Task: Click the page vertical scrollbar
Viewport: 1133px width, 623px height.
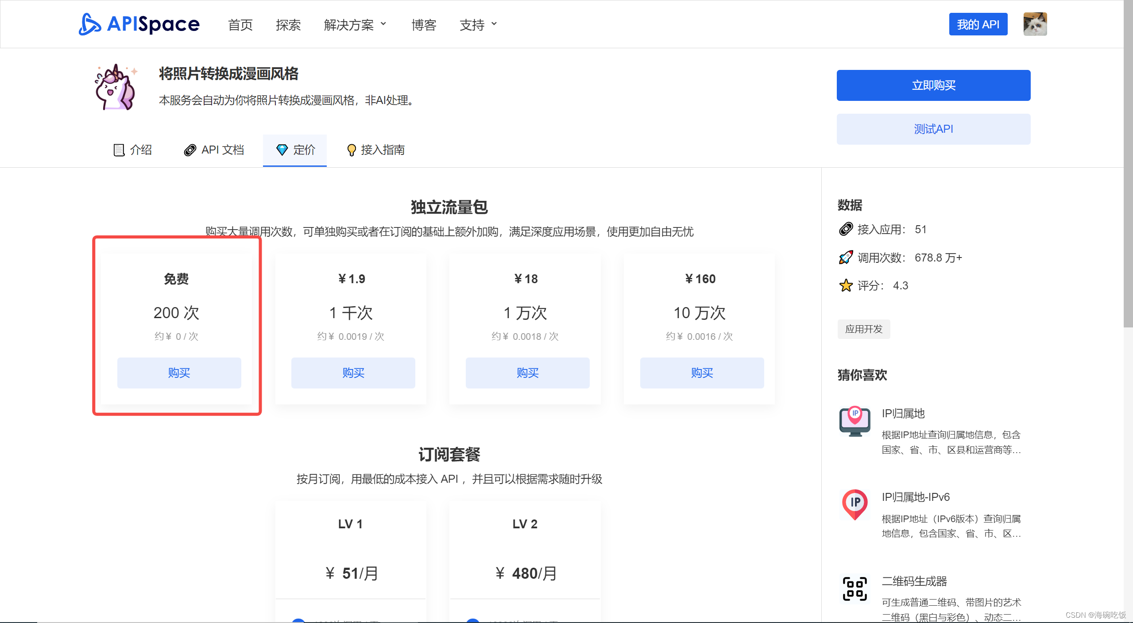Action: point(1128,164)
